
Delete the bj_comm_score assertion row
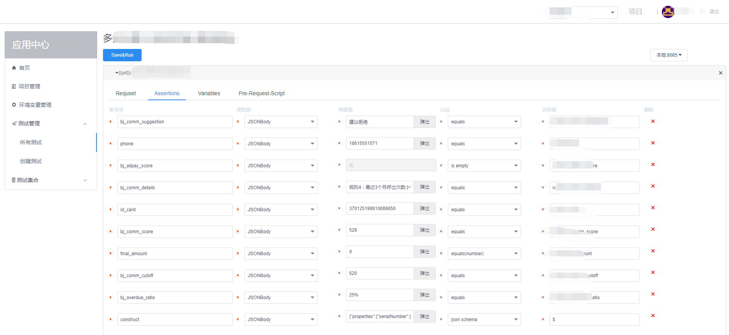tap(653, 229)
